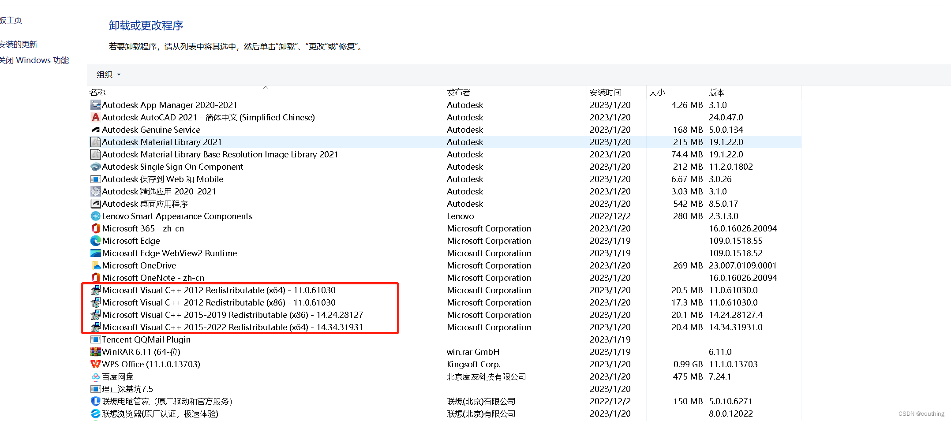
Task: Click the Visual C++ 2012 Redistributable (x64) icon
Action: [x=95, y=290]
